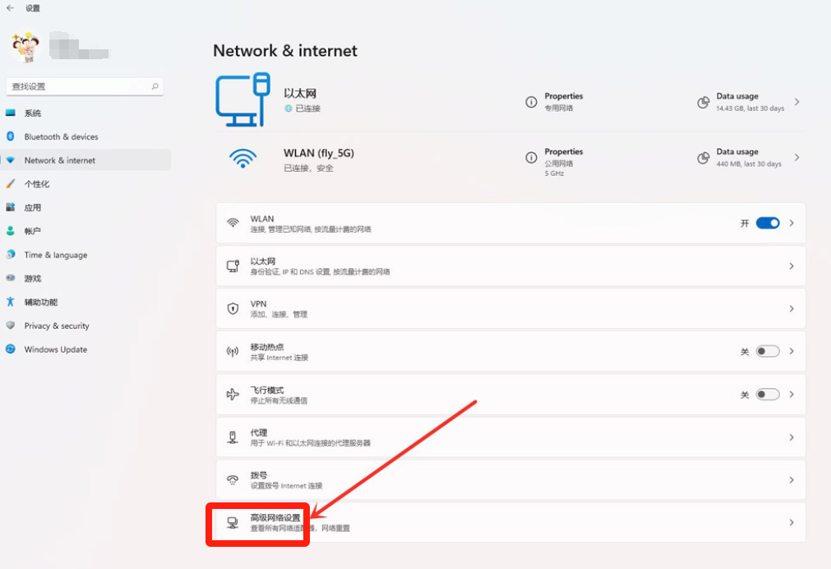Open 系统 in the sidebar
This screenshot has width=831, height=569.
85,113
